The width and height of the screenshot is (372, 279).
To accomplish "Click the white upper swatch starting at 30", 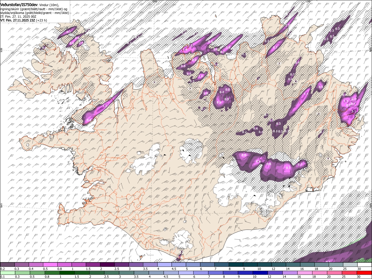I will pos(364,265).
